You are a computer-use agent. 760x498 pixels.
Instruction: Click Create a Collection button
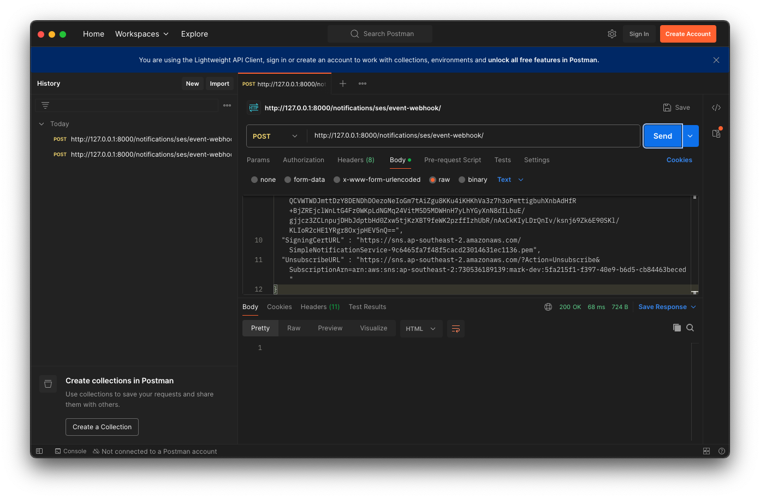(102, 427)
